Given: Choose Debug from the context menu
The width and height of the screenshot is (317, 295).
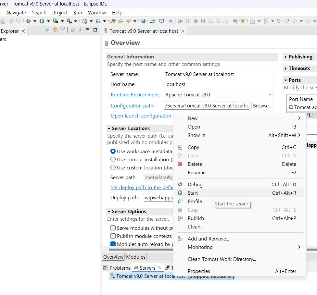Looking at the screenshot, I should pos(240,184).
